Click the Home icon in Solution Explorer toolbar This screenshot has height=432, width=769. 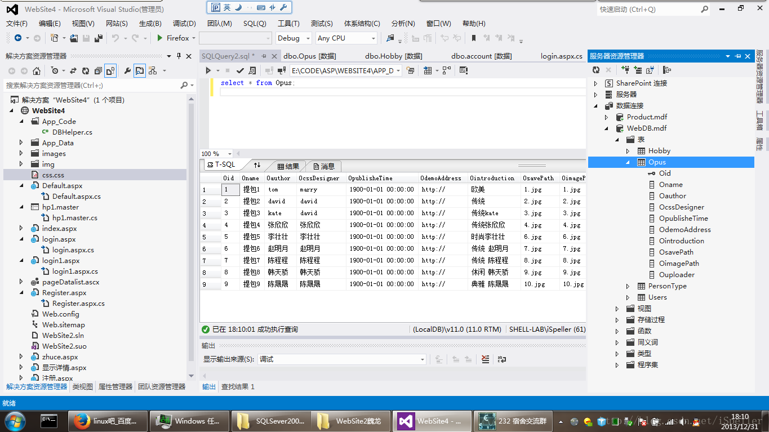point(37,71)
